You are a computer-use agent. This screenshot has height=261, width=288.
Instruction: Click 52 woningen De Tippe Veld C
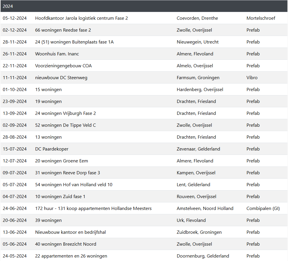65,125
